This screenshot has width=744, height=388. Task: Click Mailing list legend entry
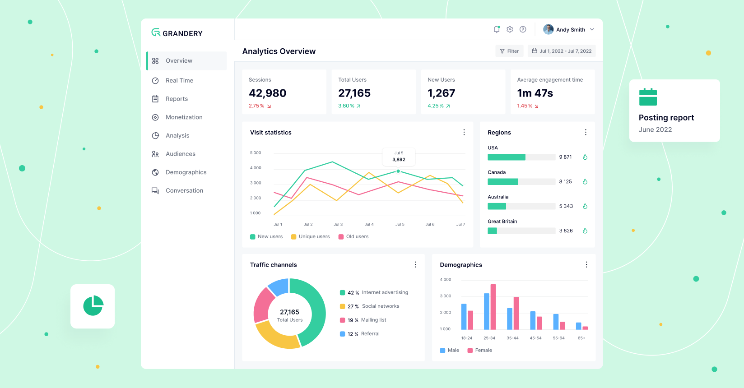coord(363,320)
